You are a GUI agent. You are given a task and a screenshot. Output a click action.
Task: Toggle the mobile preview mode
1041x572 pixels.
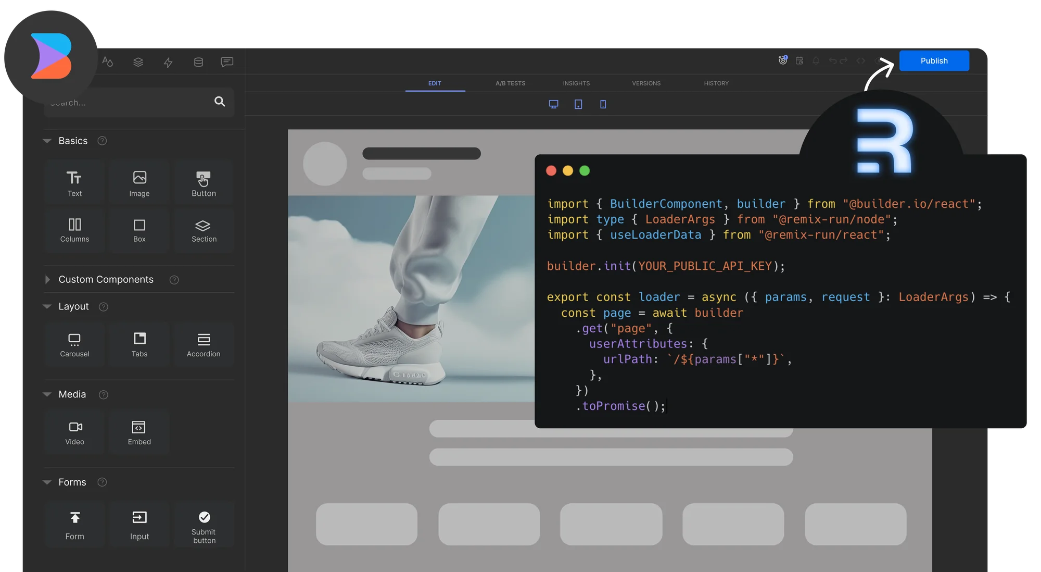(603, 104)
